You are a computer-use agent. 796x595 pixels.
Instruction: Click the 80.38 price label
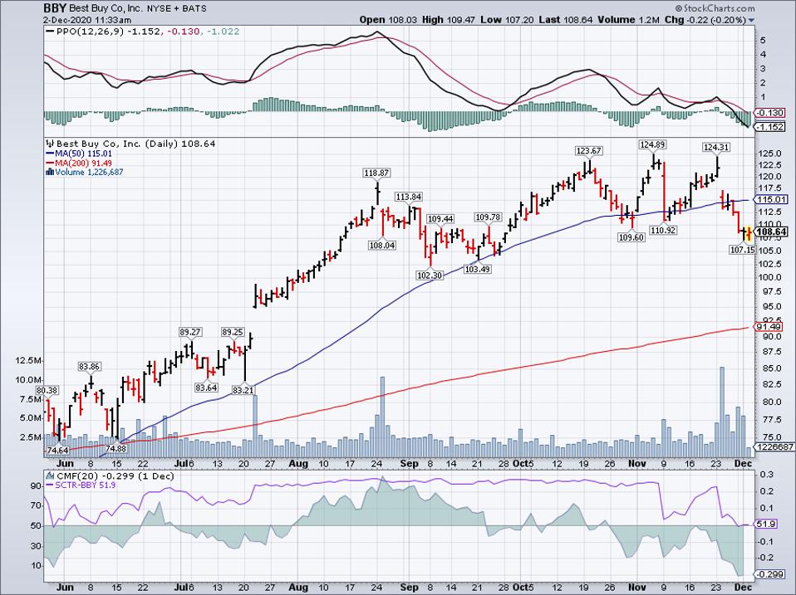tap(47, 391)
